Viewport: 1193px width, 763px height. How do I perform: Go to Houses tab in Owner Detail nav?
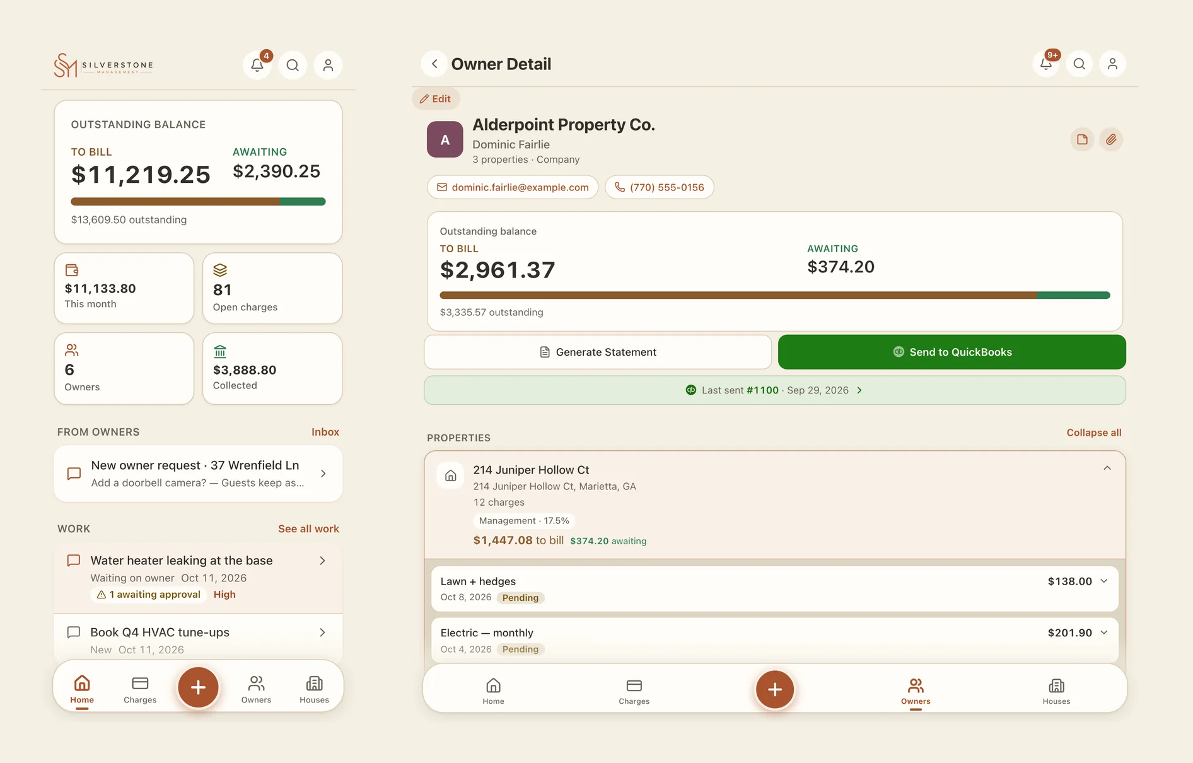[x=1056, y=691]
